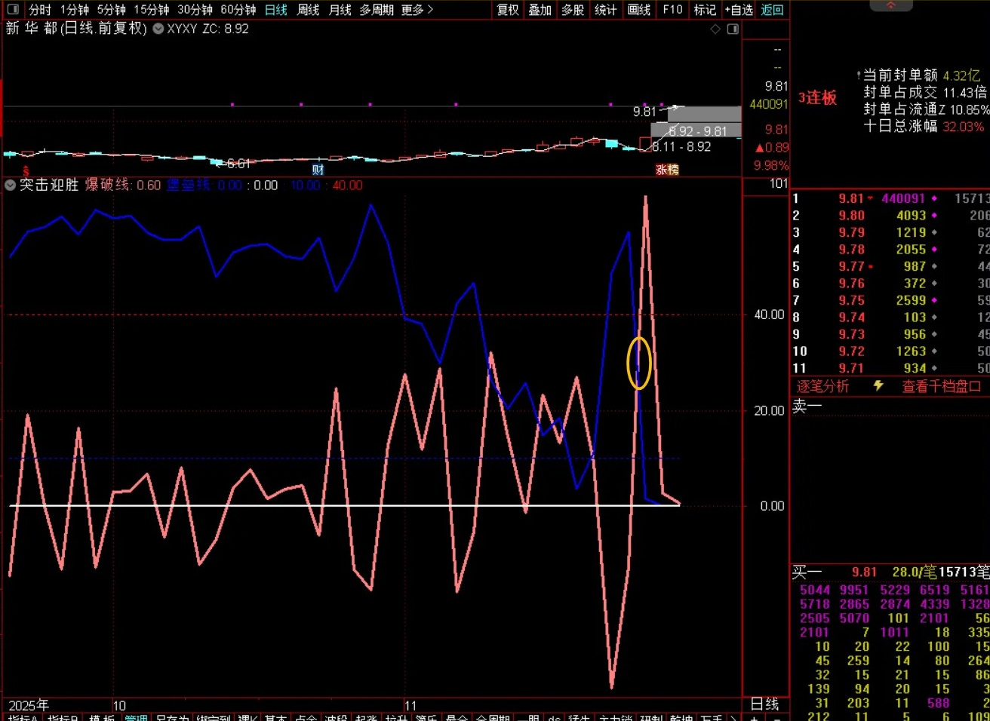Select the 全周期 bottom tab
This screenshot has width=990, height=721.
click(493, 717)
